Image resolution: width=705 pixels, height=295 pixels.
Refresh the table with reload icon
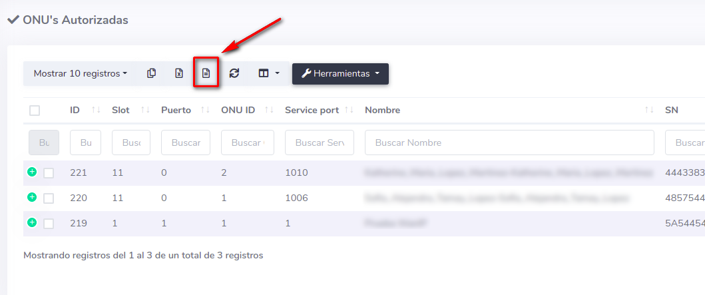tap(234, 73)
